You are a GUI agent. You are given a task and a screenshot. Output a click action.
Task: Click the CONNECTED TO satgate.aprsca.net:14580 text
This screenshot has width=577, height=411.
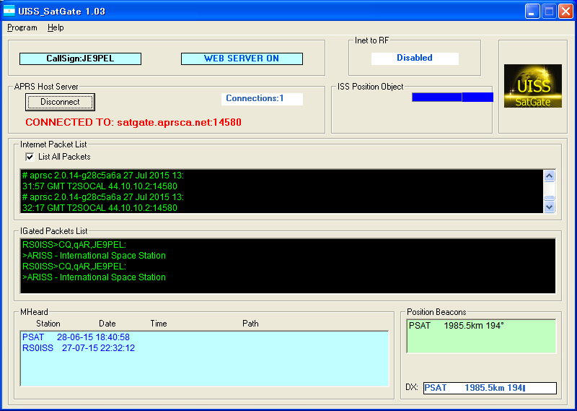[x=133, y=122]
